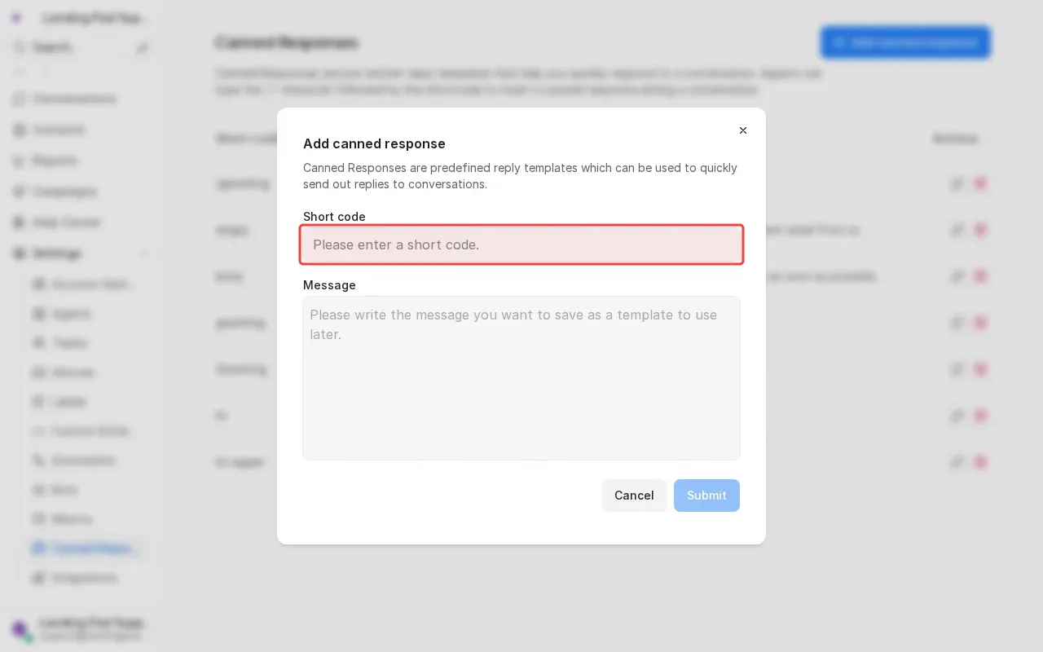Select Canned Responses in the sidebar
The width and height of the screenshot is (1043, 652).
[x=90, y=548]
